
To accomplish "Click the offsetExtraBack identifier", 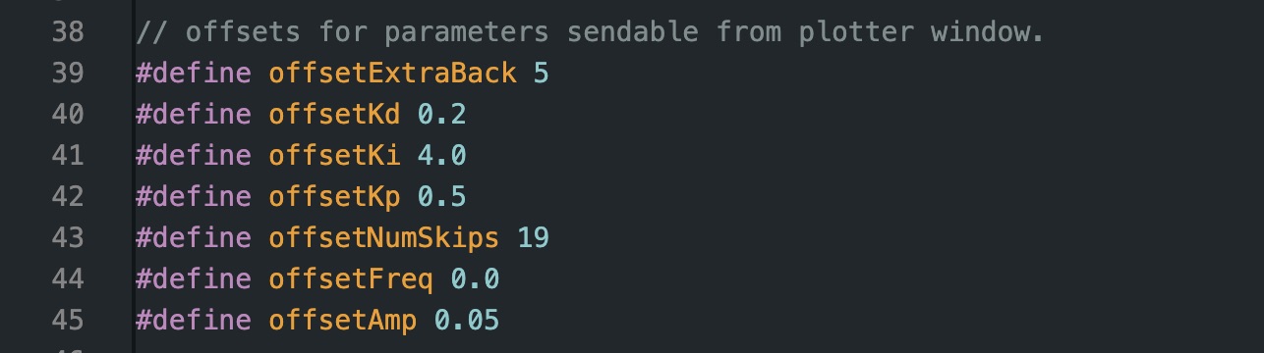I will (392, 75).
